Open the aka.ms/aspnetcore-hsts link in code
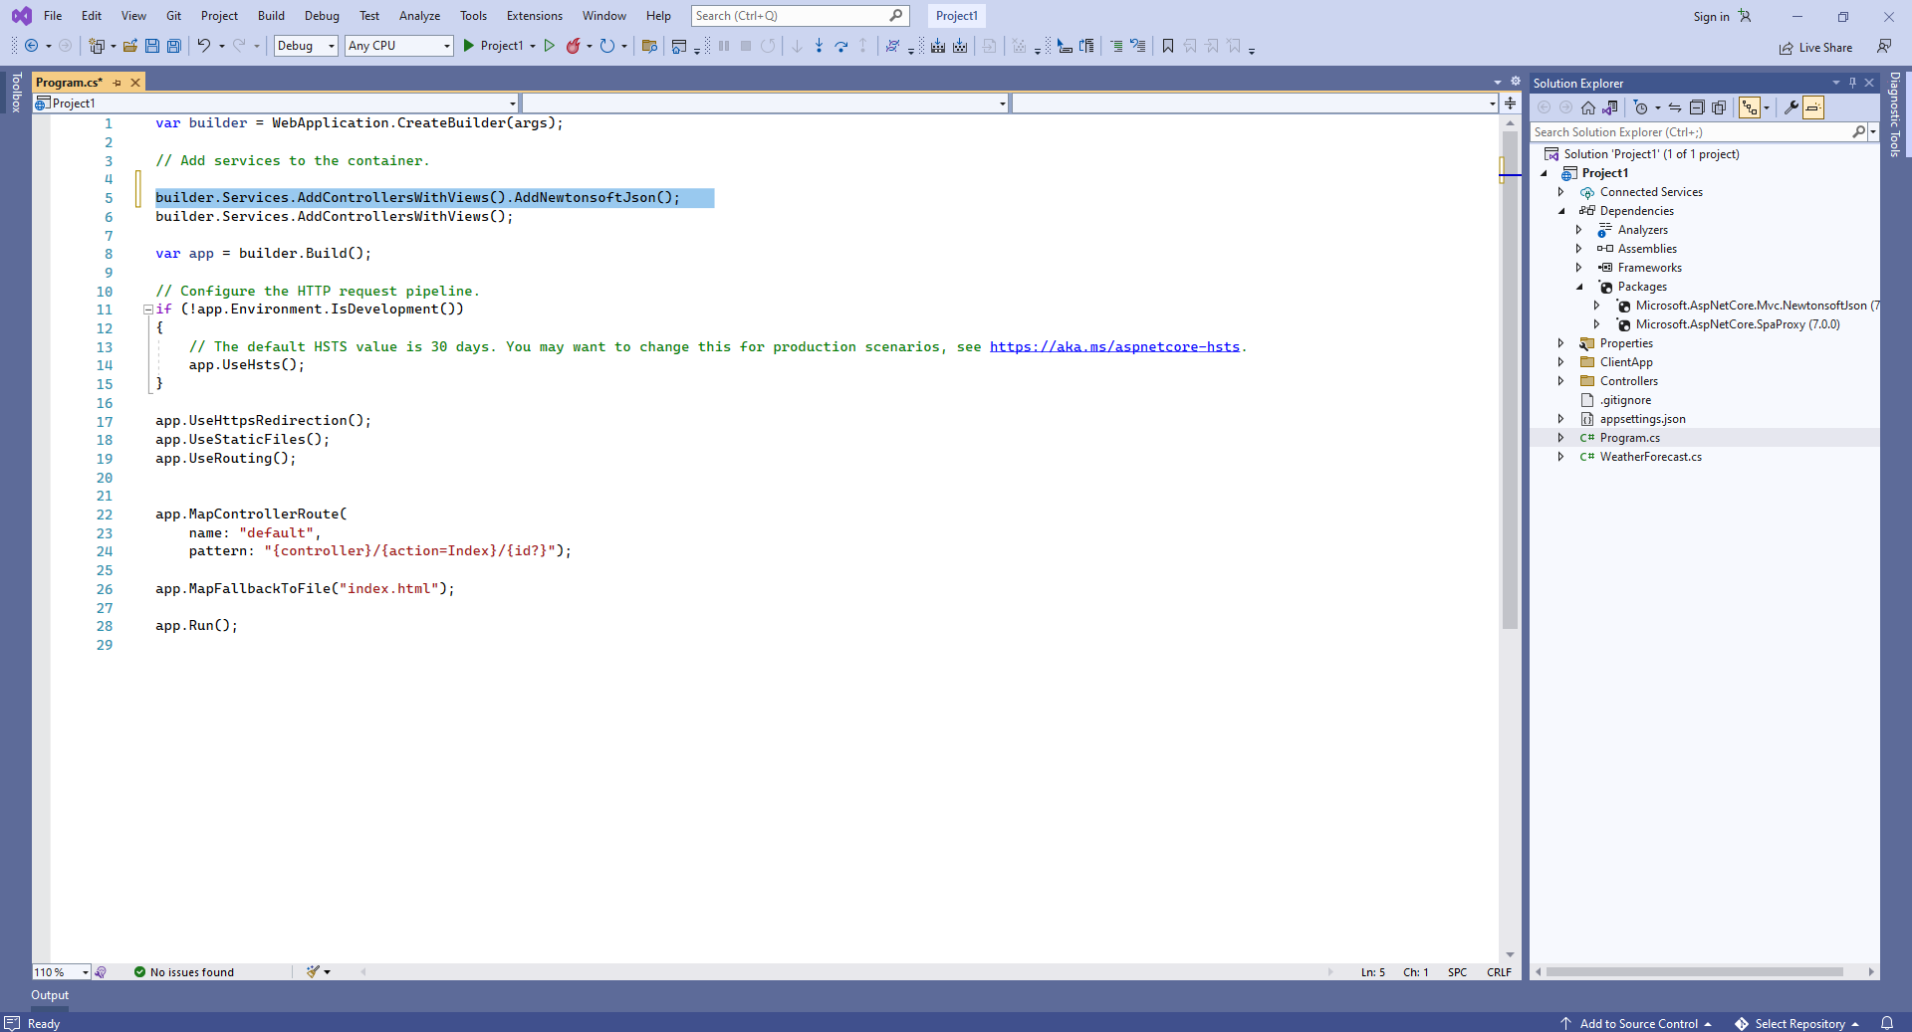The height and width of the screenshot is (1032, 1912). [1114, 347]
